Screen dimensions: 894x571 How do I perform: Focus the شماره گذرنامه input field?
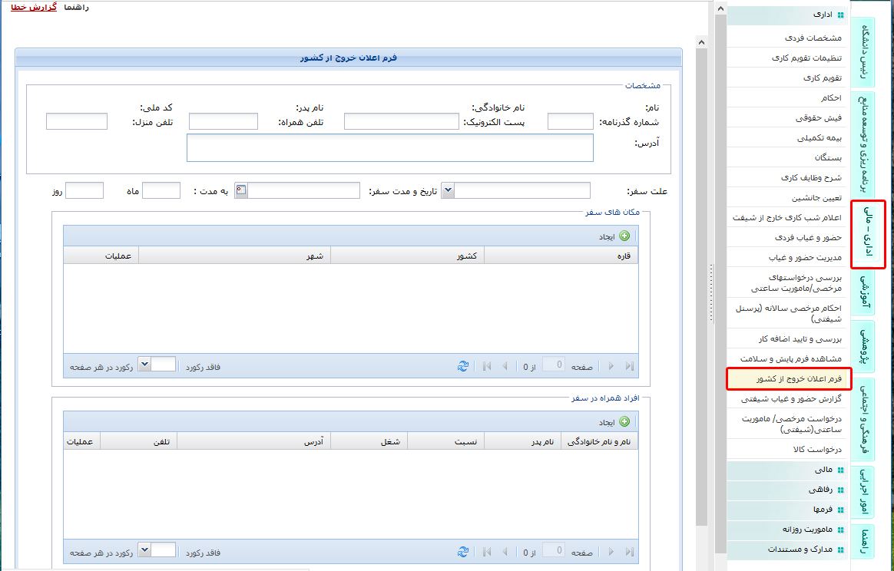point(570,121)
